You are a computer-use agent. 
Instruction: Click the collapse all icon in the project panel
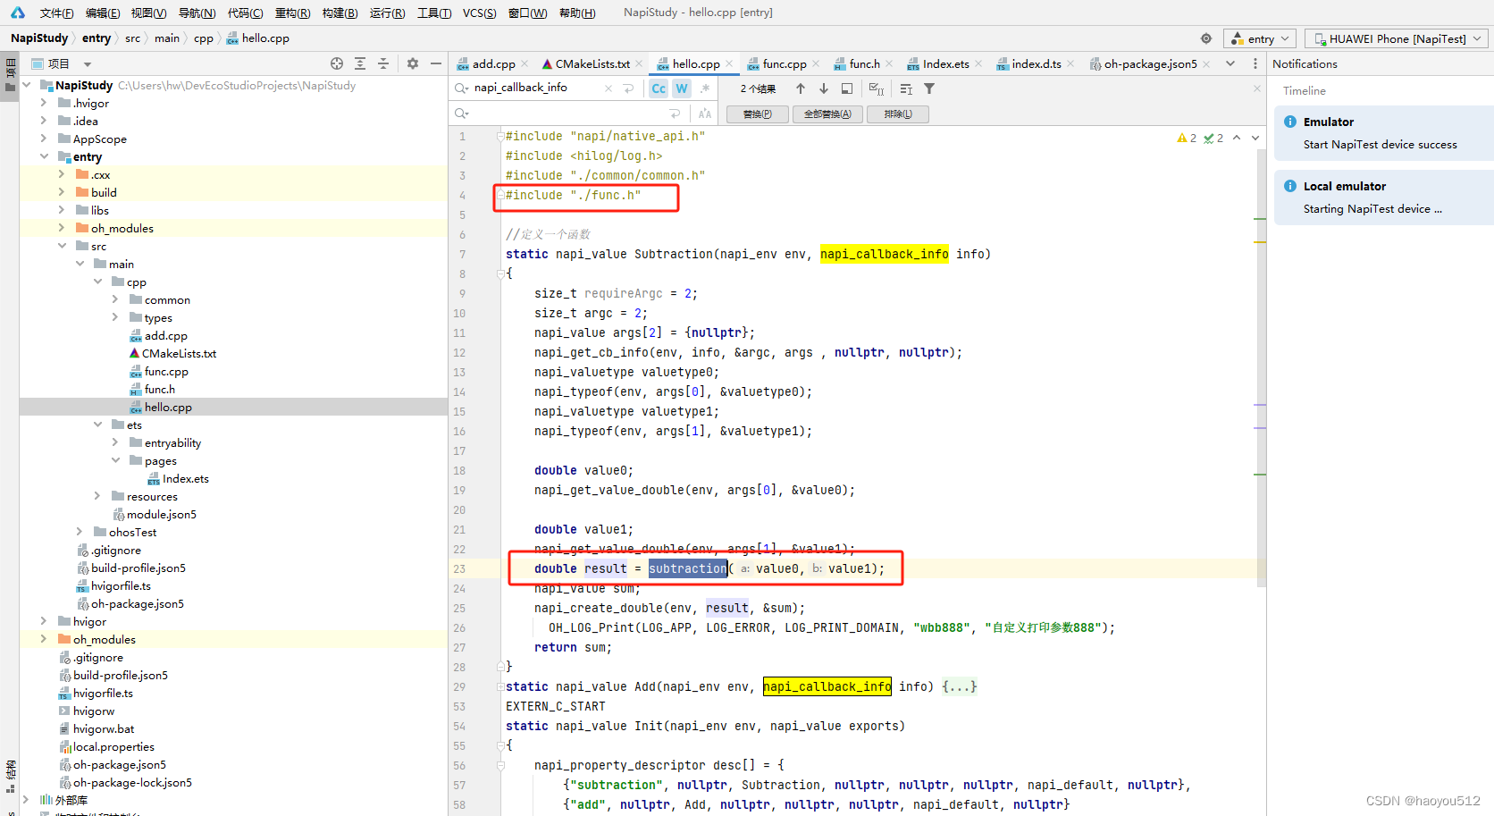[x=383, y=63]
